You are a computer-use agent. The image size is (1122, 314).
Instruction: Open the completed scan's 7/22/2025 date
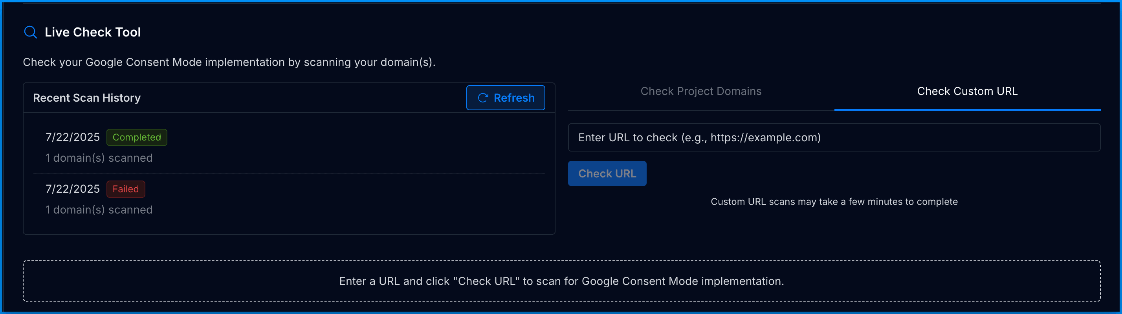pos(73,137)
